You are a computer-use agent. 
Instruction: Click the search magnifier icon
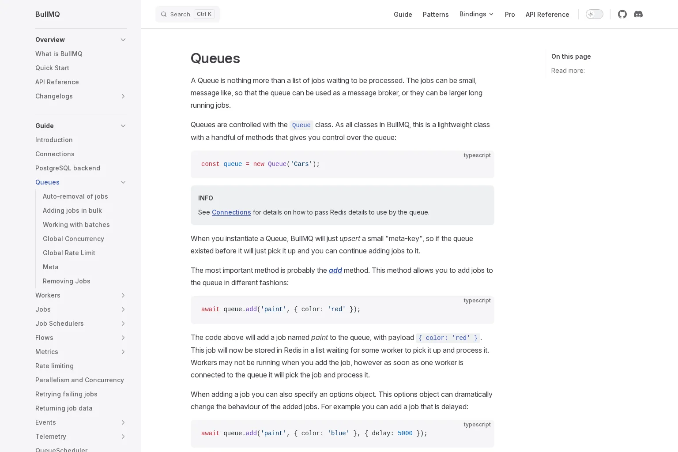tap(164, 14)
